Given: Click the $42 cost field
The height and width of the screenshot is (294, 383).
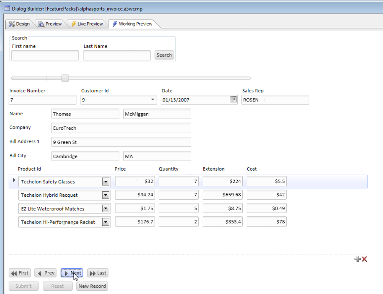Looking at the screenshot, I should click(267, 195).
